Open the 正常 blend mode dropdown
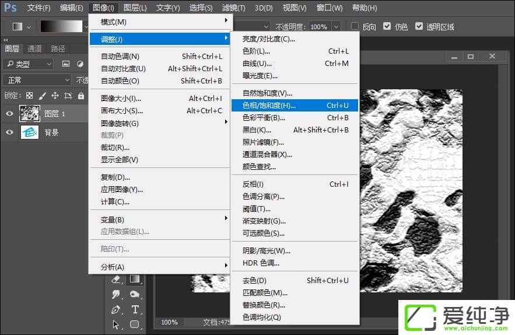 point(36,80)
